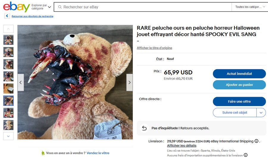The height and width of the screenshot is (158, 268).
Task: Click the search magnifier icon
Action: point(60,7)
